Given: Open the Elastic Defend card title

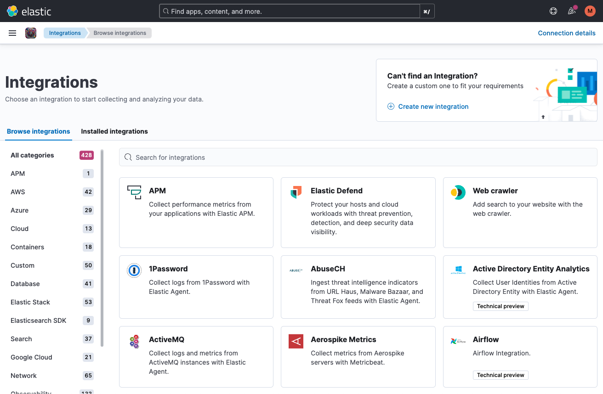Looking at the screenshot, I should point(336,191).
